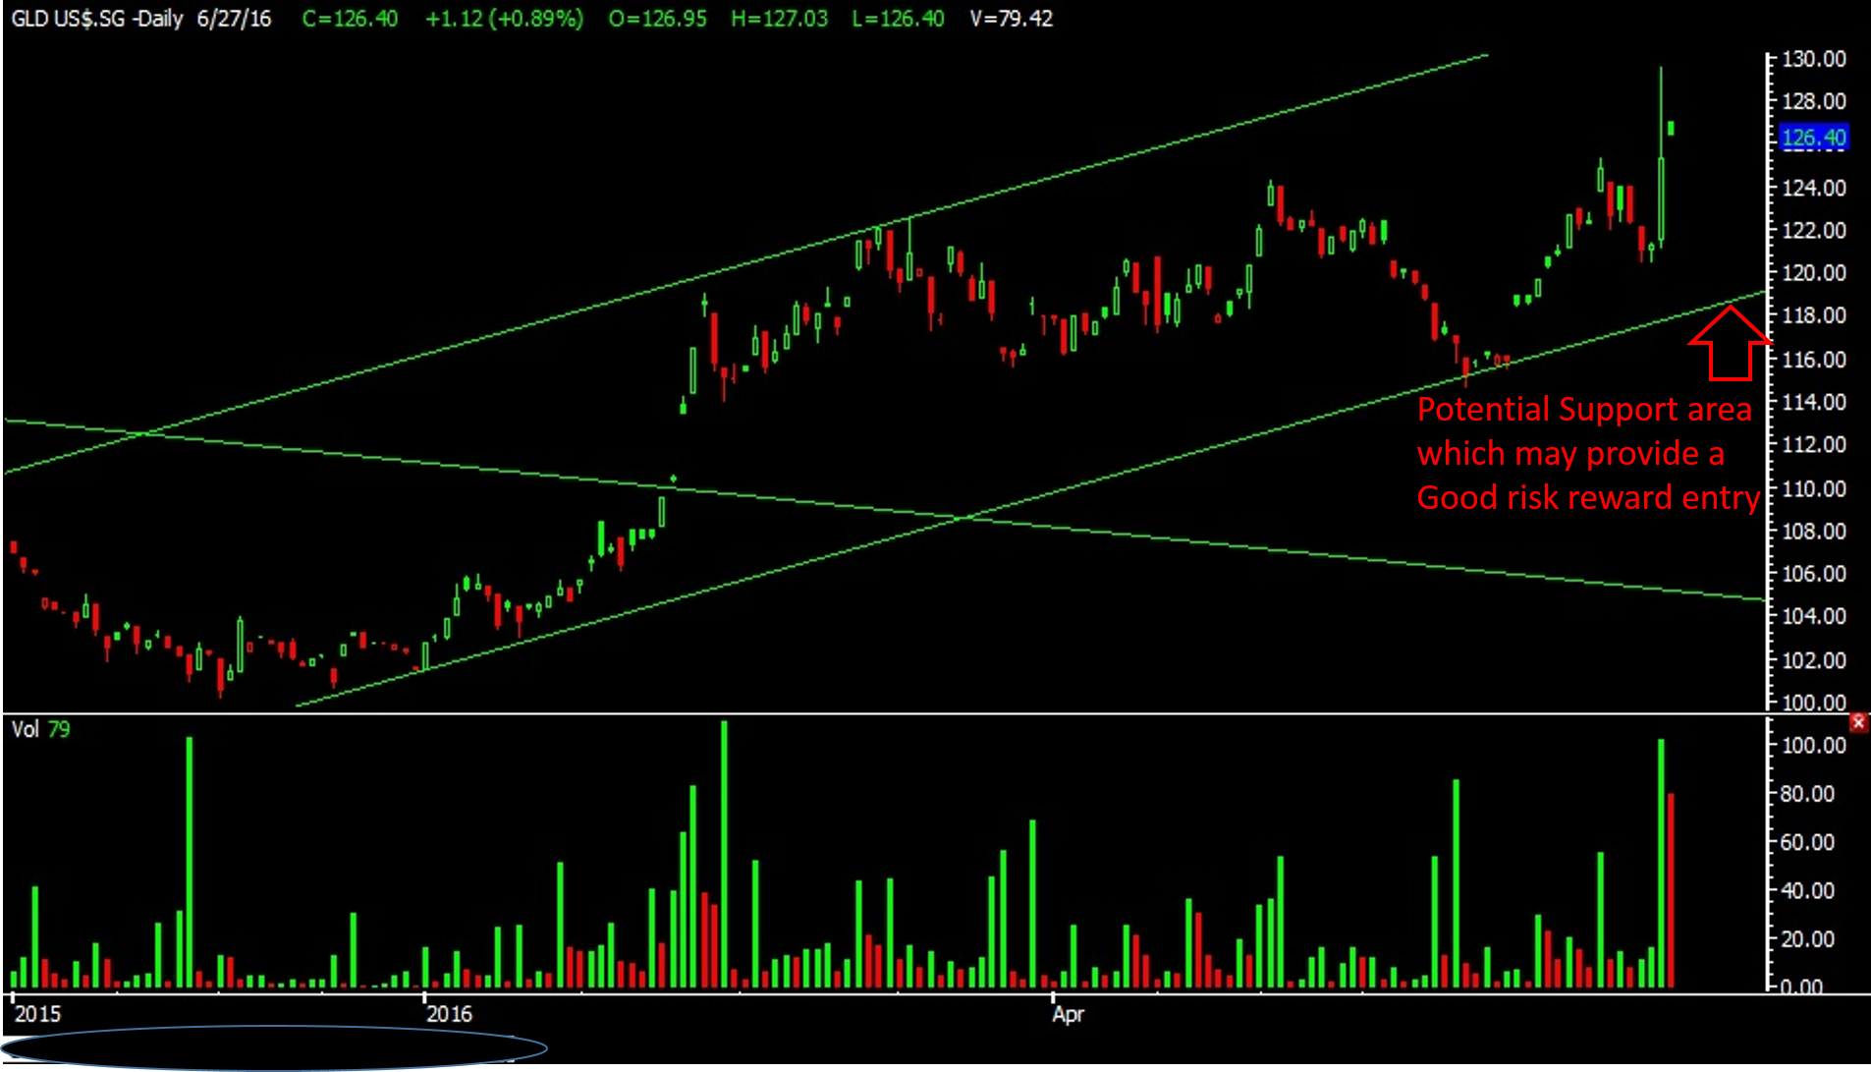Viewport: 1871px width, 1072px height.
Task: Click the 80.00 volume axis label
Action: pyautogui.click(x=1808, y=794)
